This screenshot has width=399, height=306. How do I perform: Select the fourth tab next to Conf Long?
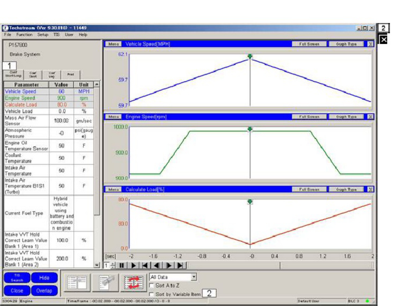71,75
